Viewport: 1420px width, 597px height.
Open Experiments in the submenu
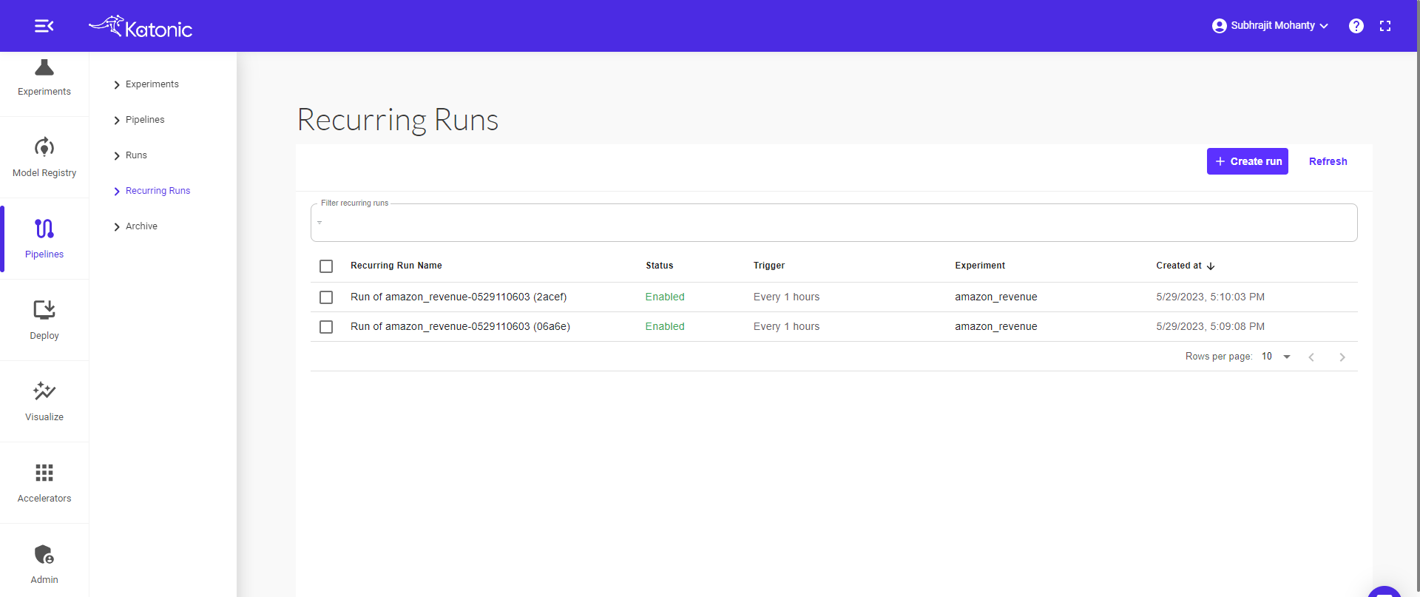152,84
